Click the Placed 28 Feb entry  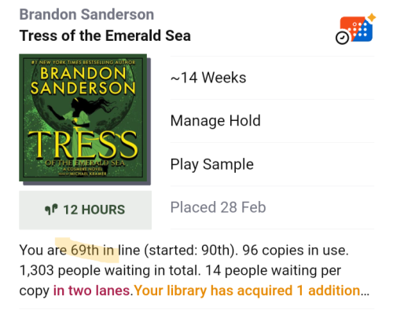272,207
